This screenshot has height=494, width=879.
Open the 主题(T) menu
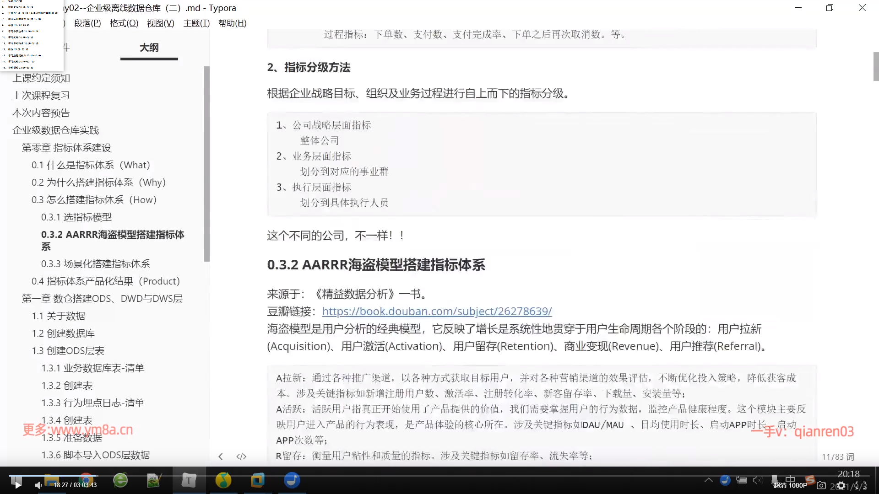click(196, 23)
